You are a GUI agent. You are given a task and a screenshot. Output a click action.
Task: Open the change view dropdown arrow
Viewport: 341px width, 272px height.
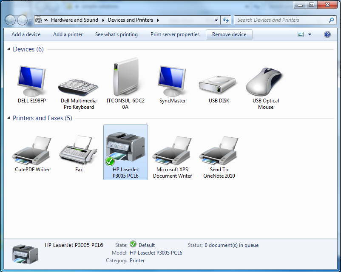[310, 35]
